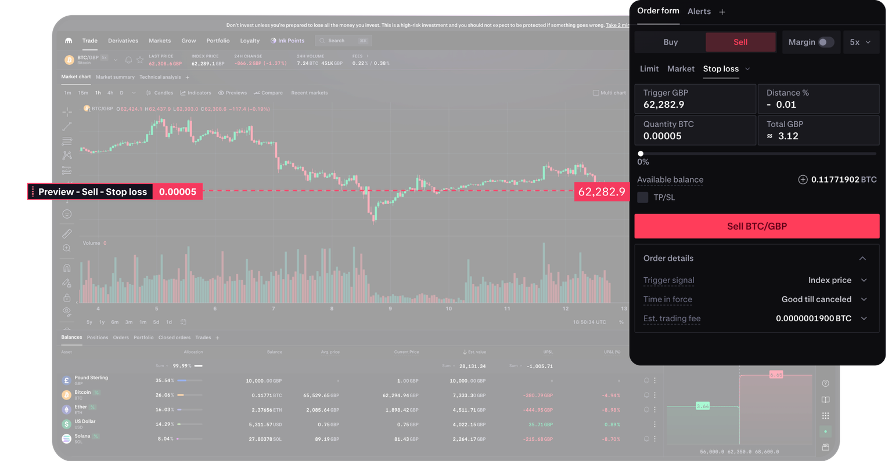Open the Derivatives menu
Screen dimensions: 892x461
123,41
